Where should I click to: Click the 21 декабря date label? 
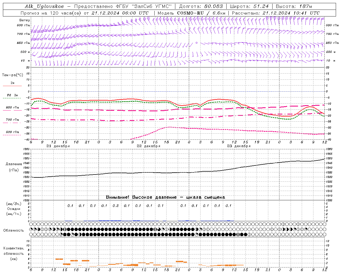click(58, 146)
